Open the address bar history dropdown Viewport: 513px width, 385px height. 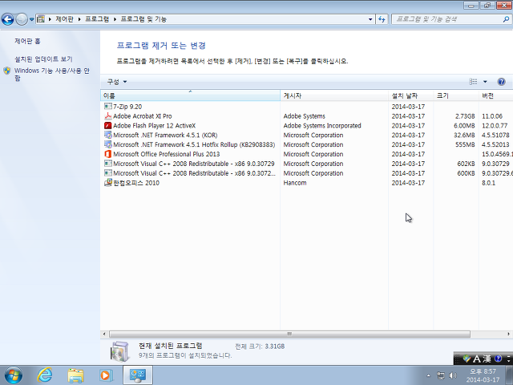point(370,19)
